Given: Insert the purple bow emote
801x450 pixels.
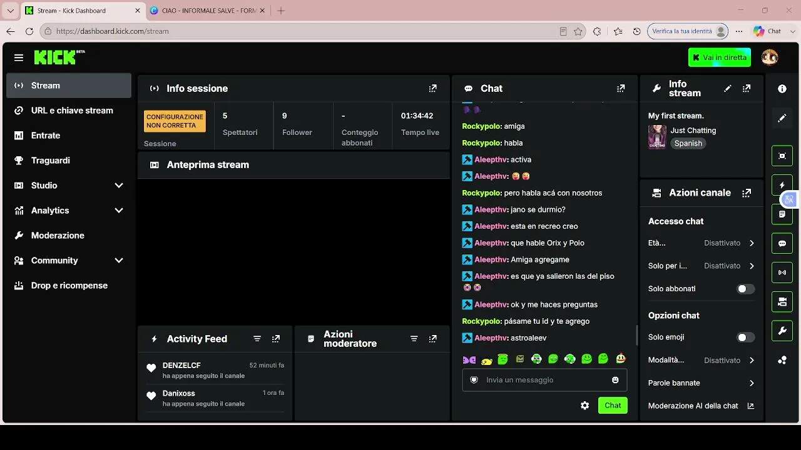Looking at the screenshot, I should click(469, 359).
